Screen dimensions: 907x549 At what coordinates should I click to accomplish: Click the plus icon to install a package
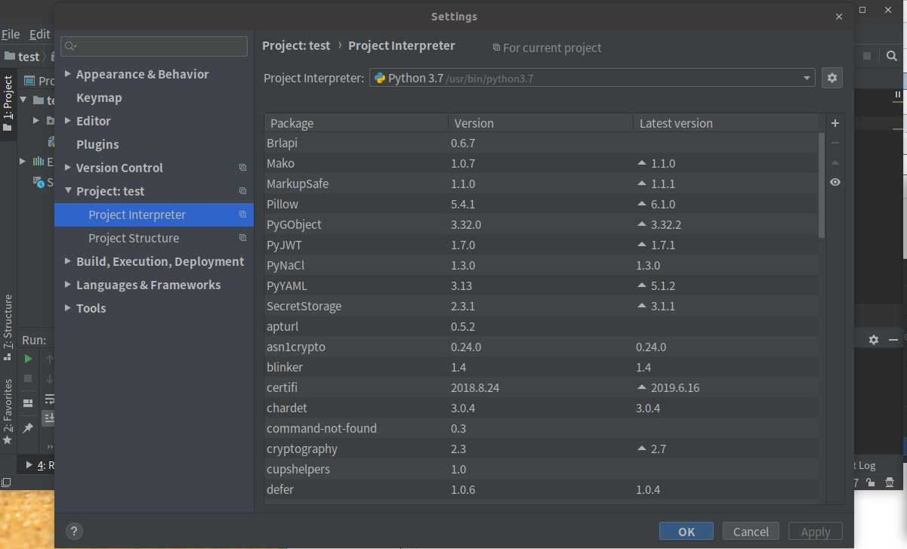pyautogui.click(x=835, y=123)
